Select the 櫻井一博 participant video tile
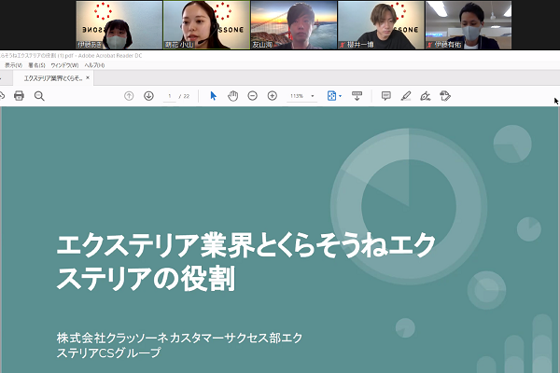The height and width of the screenshot is (373, 560). [381, 24]
